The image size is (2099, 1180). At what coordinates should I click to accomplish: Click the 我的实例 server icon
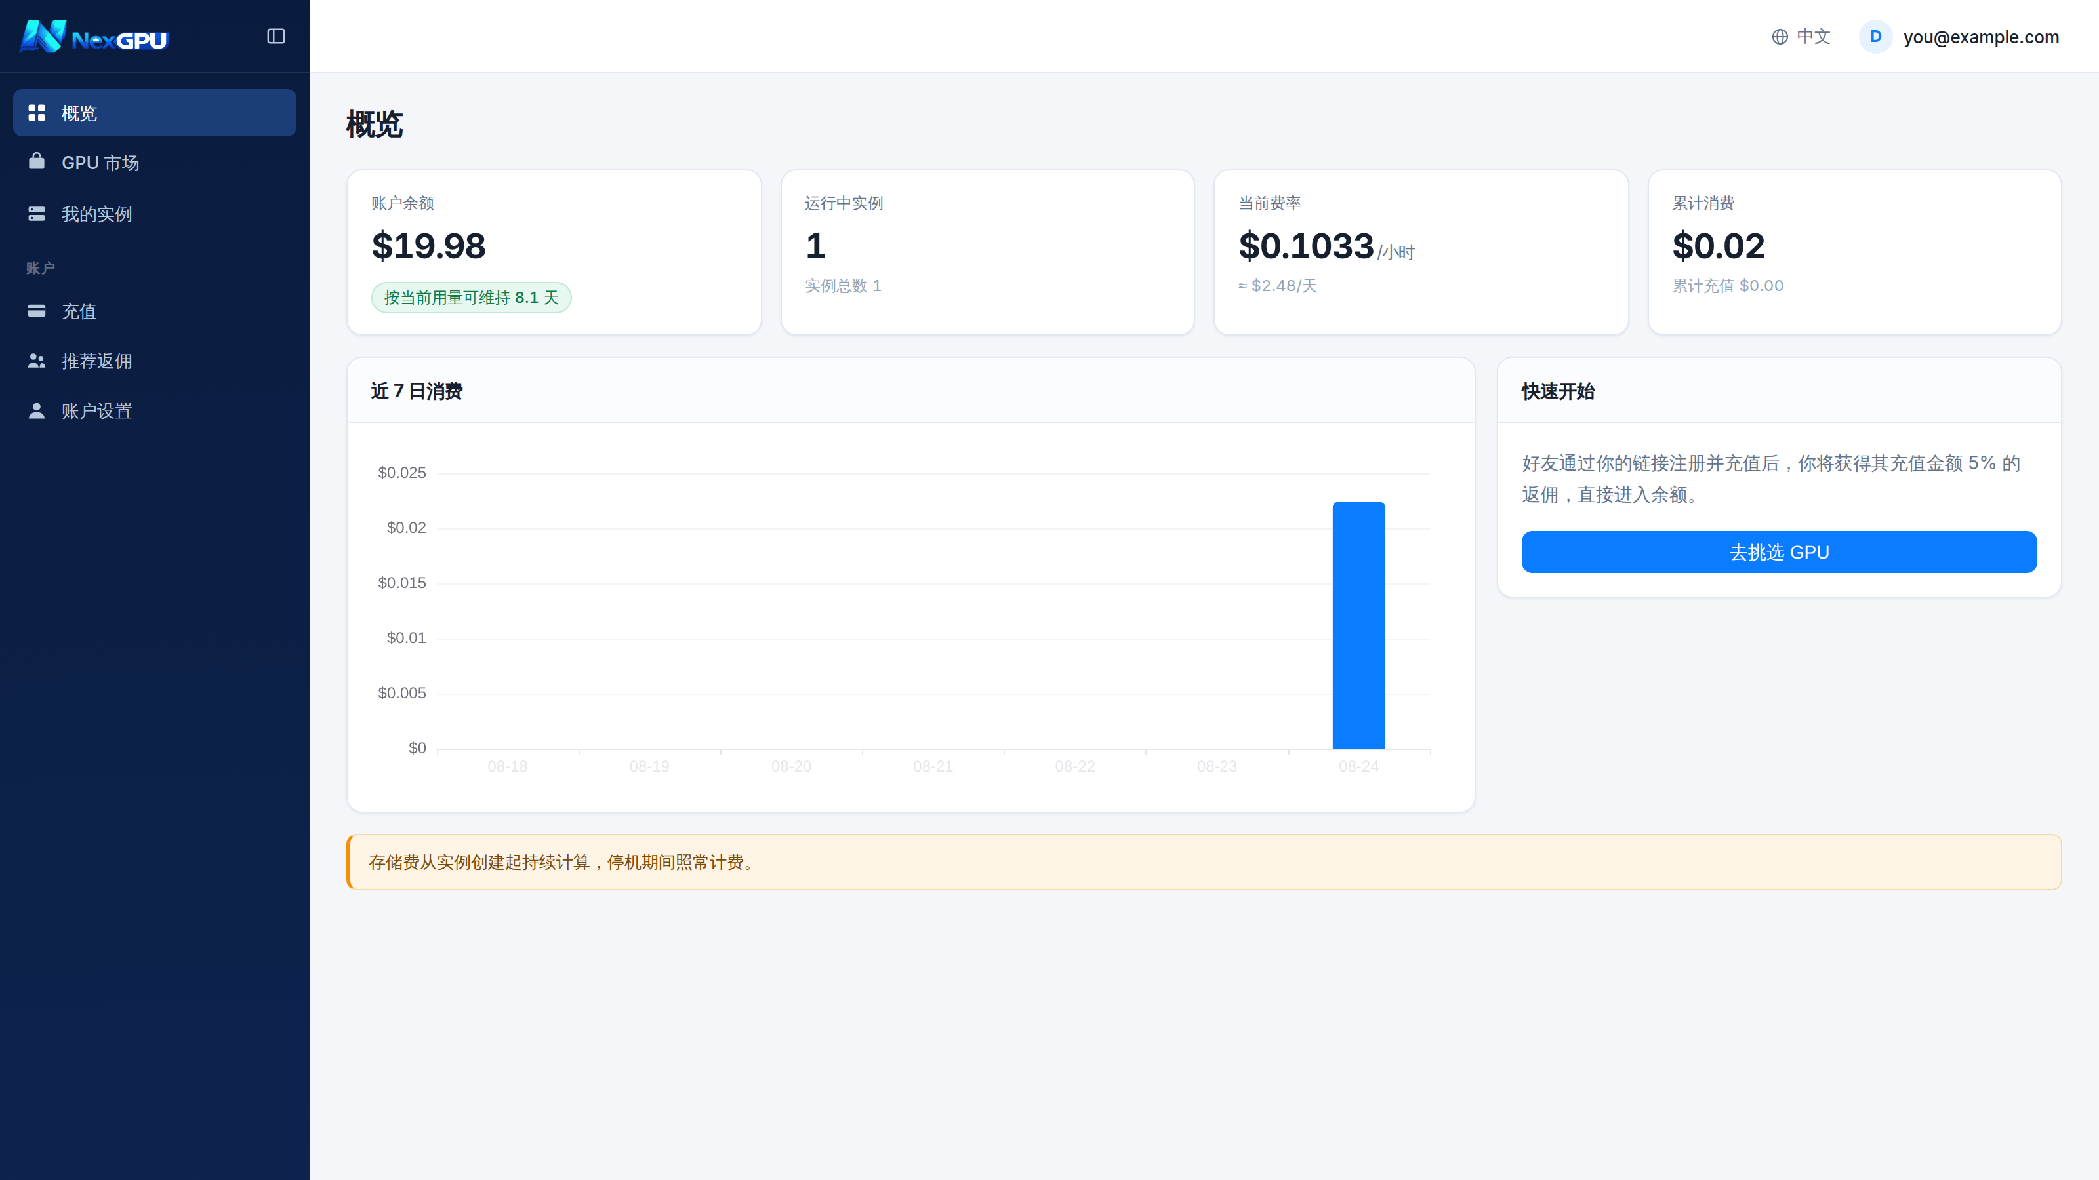[37, 213]
